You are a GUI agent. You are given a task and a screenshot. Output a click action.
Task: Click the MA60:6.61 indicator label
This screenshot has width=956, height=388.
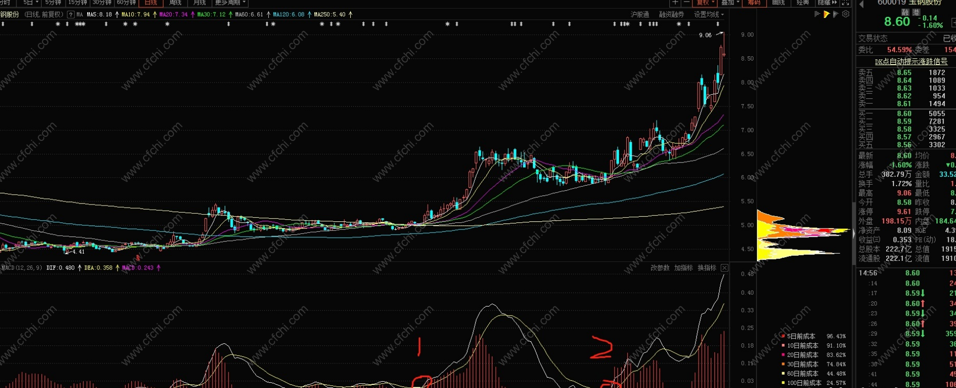[x=249, y=14]
